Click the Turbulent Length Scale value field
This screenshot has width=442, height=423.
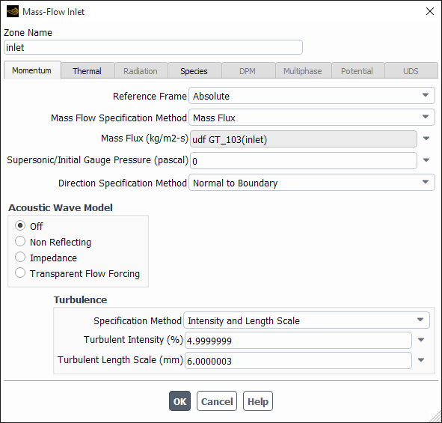(x=298, y=360)
